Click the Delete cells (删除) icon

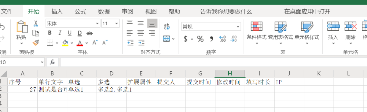pyautogui.click(x=350, y=26)
